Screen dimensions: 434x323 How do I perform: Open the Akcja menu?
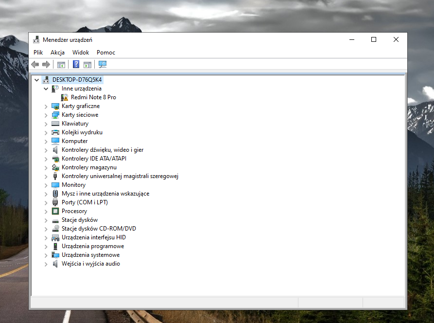click(x=57, y=53)
